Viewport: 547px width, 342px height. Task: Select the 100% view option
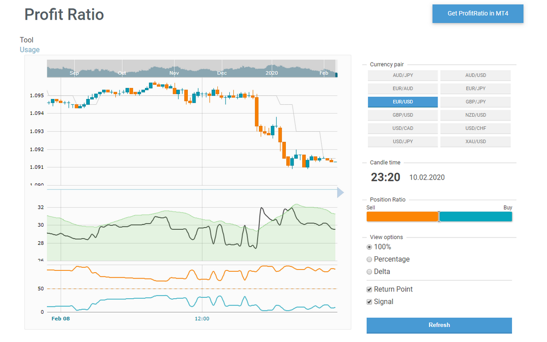369,247
